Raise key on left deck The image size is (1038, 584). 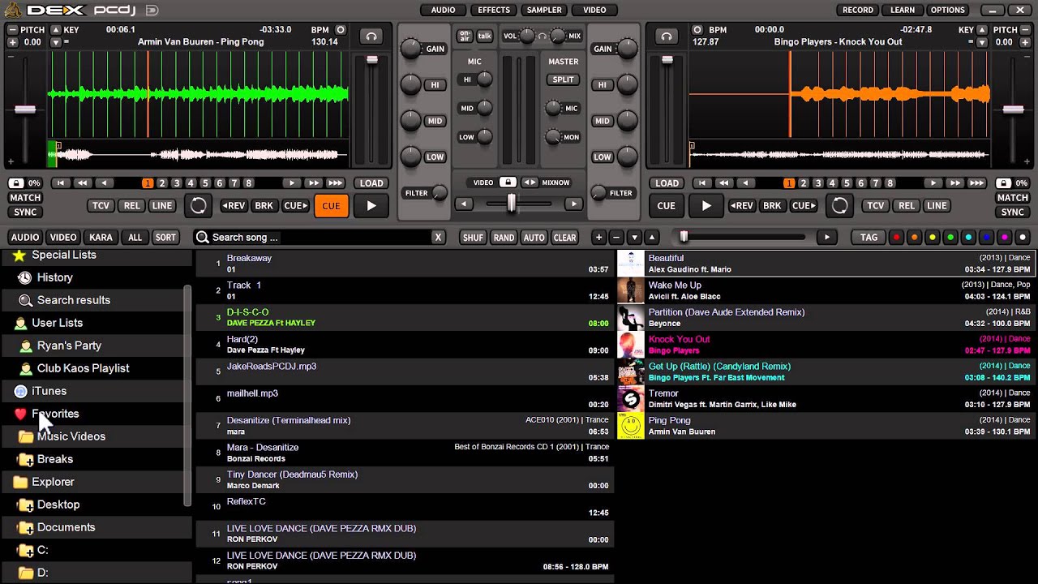55,30
